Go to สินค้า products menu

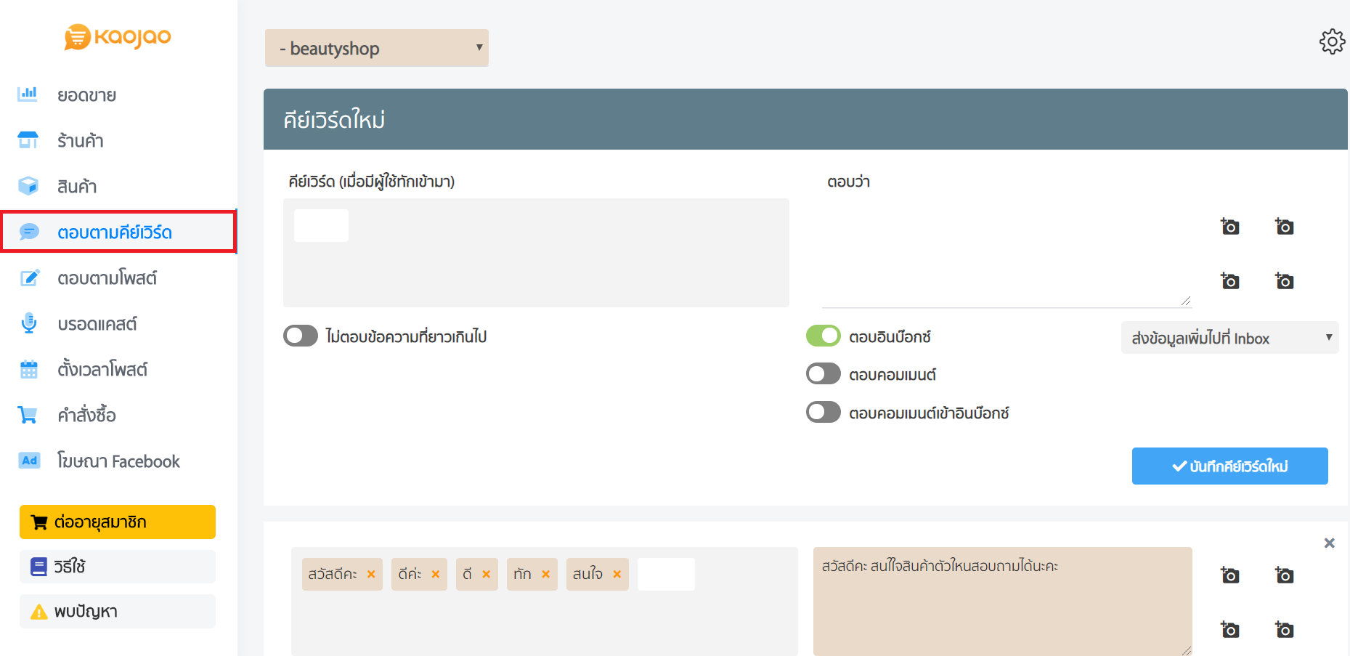tap(77, 187)
